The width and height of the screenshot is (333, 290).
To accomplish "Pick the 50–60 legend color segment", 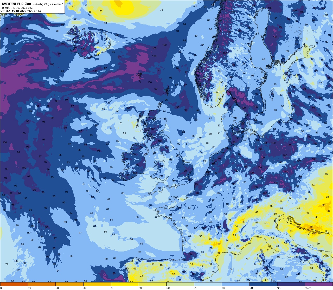I will pyautogui.click(x=153, y=284).
